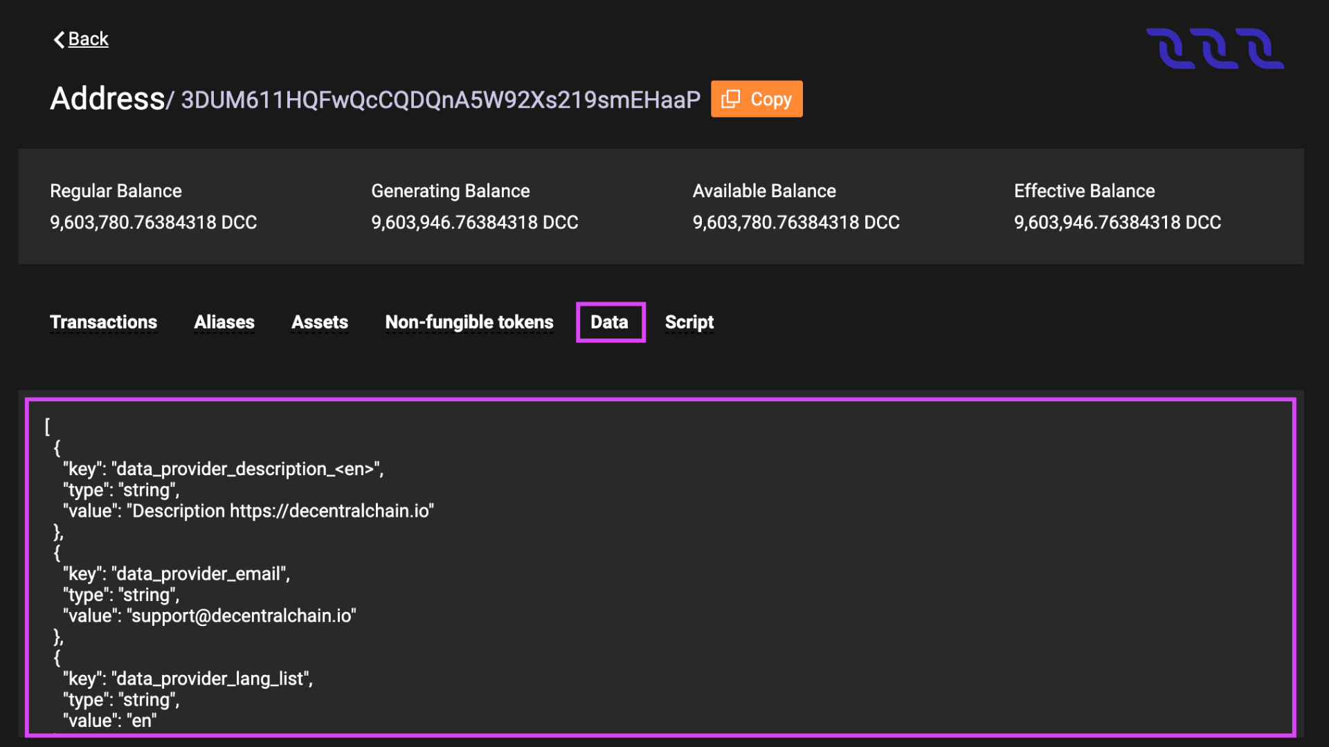Click the Regular Balance label
1329x747 pixels.
[116, 191]
